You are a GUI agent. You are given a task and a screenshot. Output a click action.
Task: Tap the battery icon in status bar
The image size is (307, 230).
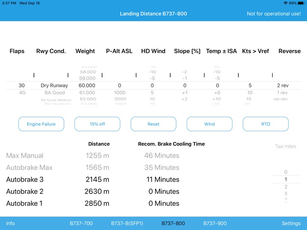(x=302, y=3)
